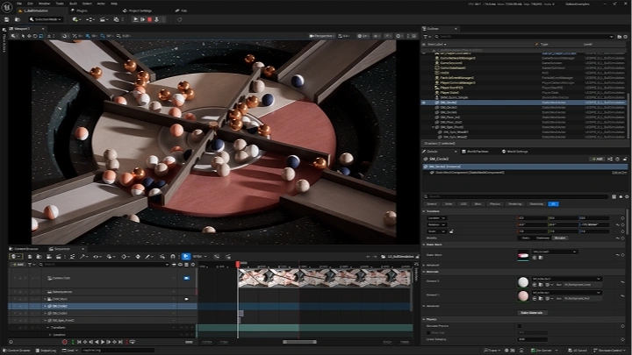Open the File menu
632x355 pixels.
pyautogui.click(x=19, y=4)
